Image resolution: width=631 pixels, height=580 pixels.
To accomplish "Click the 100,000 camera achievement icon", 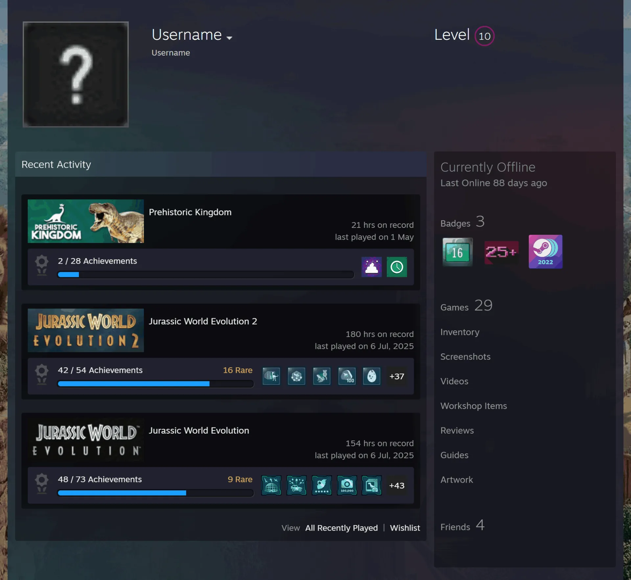I will [347, 485].
